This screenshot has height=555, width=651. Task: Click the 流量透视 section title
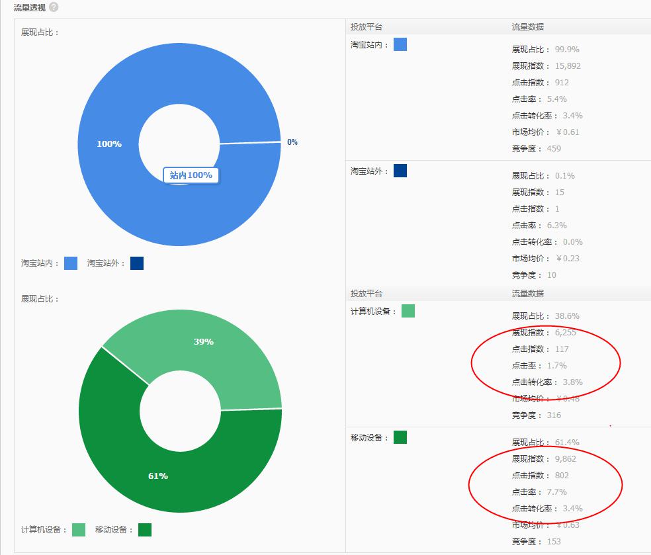click(30, 7)
